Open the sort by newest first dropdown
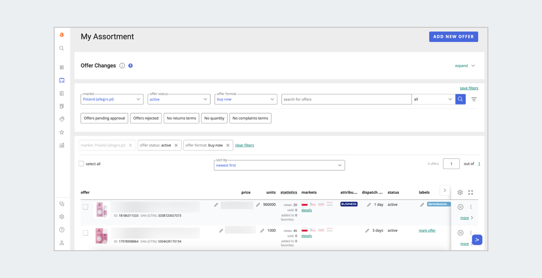542x278 pixels. (279, 165)
